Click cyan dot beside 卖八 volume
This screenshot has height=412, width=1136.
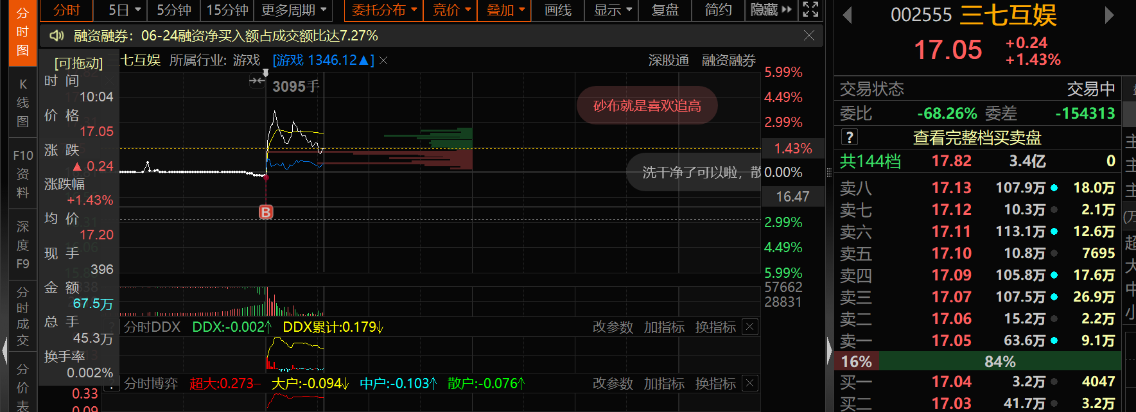[1054, 188]
